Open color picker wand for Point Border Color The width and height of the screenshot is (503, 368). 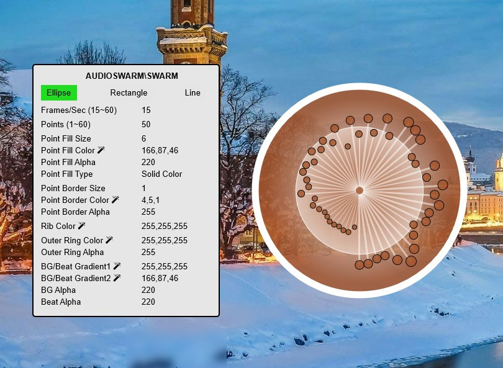115,200
